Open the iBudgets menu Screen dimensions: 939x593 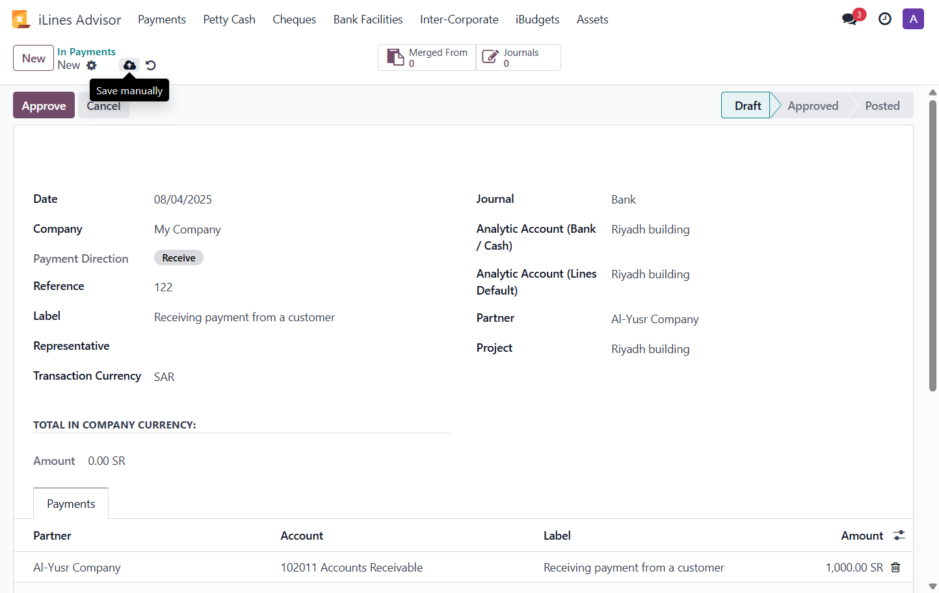coord(537,20)
